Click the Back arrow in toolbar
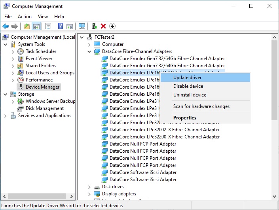This screenshot has height=210, width=279. (x=6, y=26)
